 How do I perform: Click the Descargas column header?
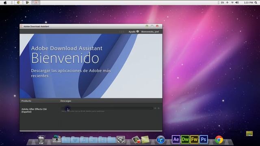[66, 101]
